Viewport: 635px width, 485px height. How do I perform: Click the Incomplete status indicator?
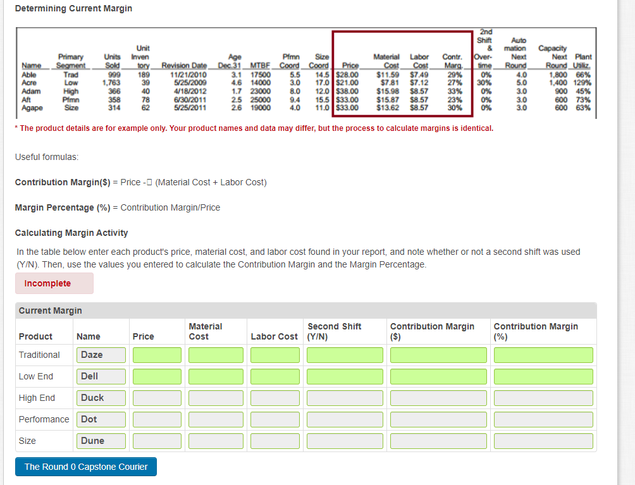(x=54, y=283)
